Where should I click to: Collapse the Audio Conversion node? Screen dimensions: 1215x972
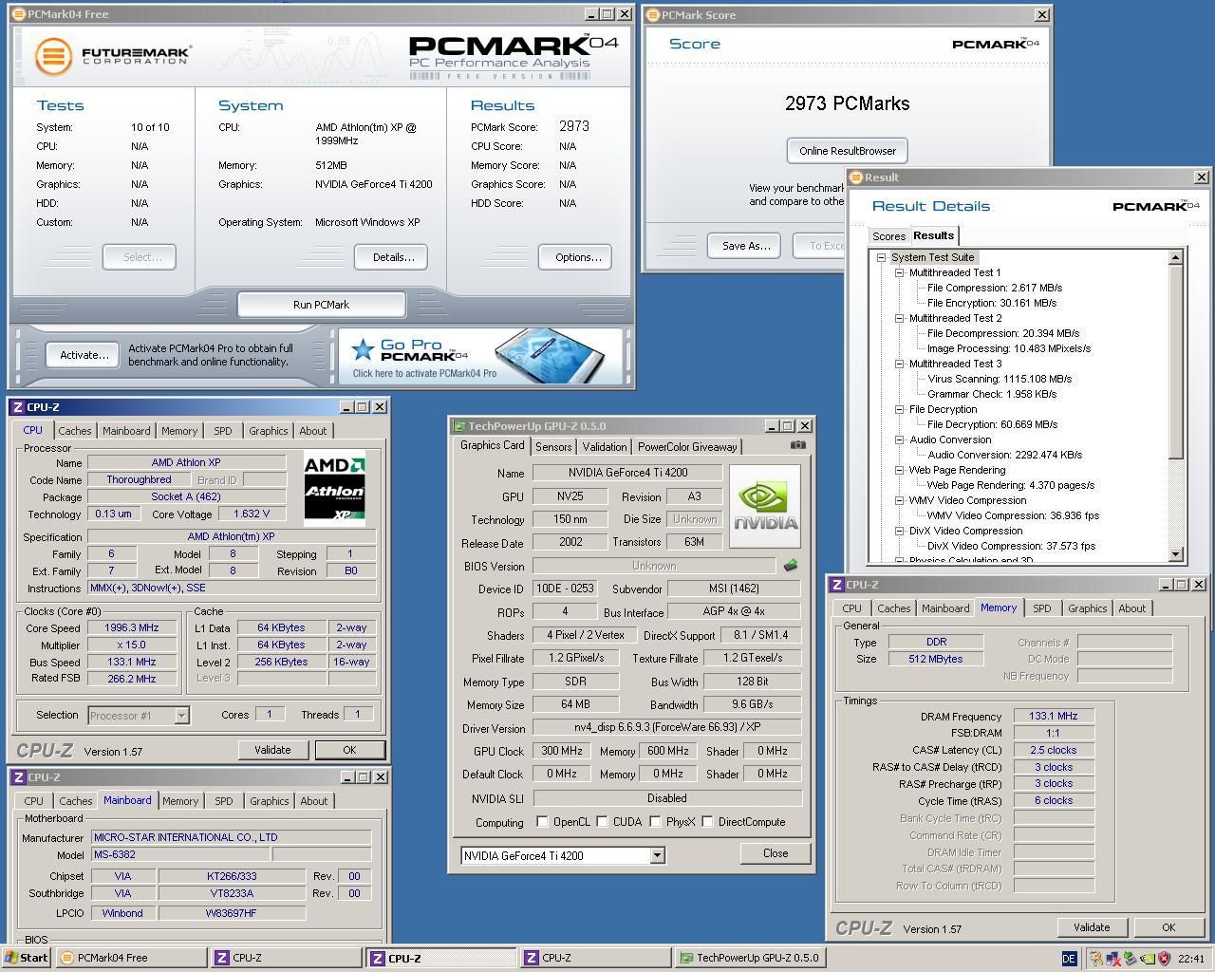click(x=899, y=439)
